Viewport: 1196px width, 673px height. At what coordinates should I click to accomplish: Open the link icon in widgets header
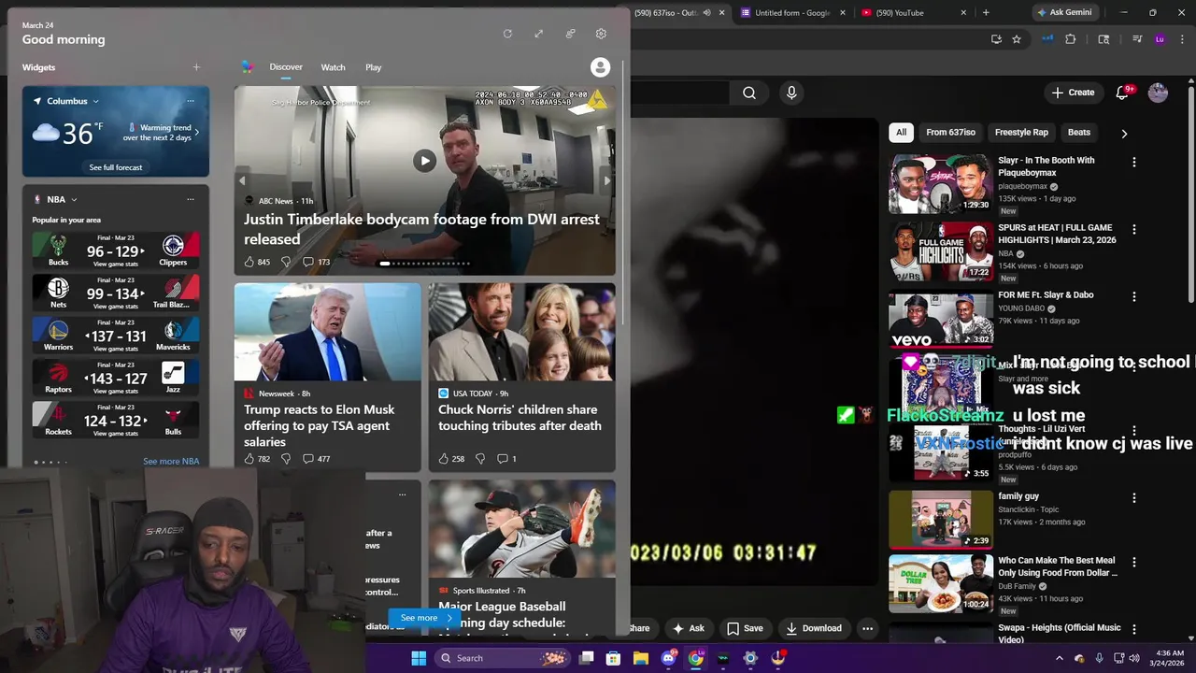tap(570, 34)
